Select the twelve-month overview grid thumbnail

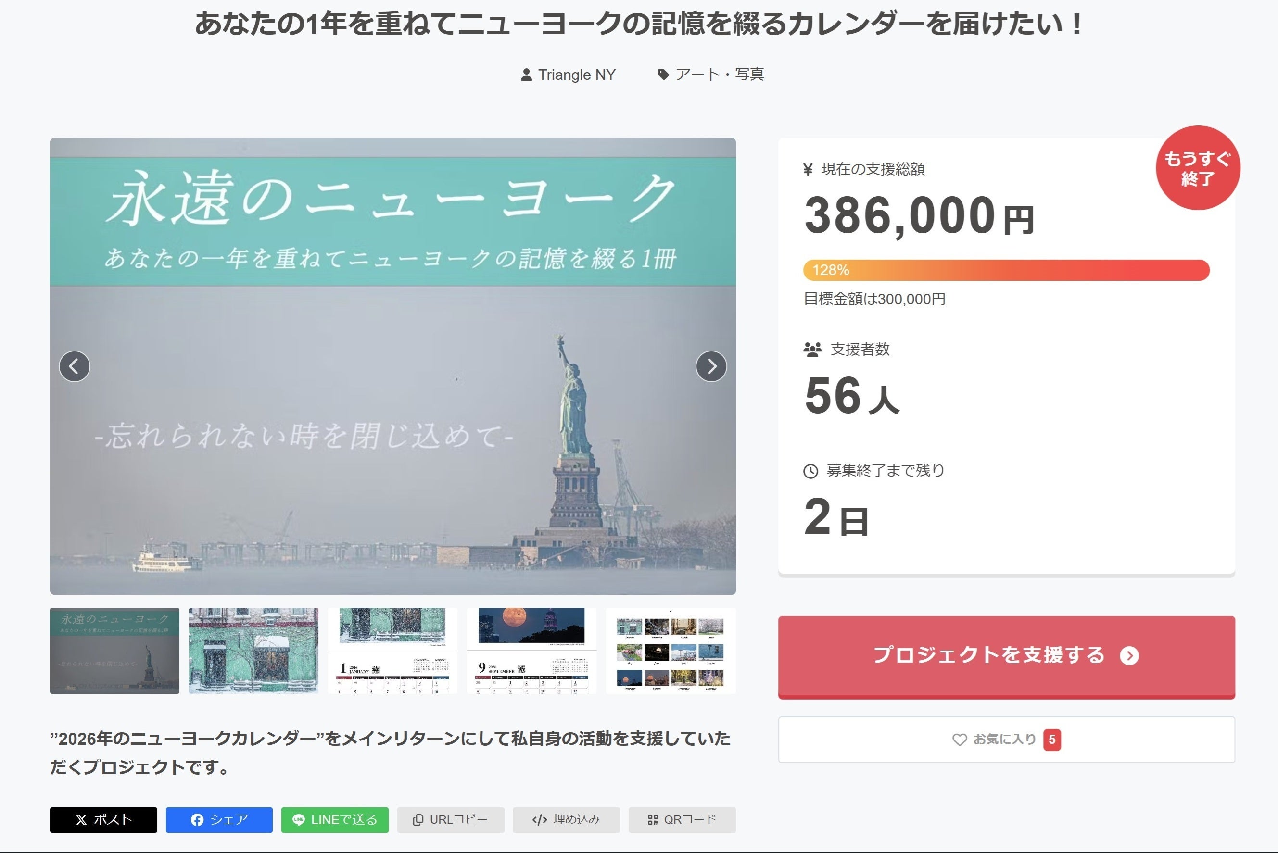point(671,650)
